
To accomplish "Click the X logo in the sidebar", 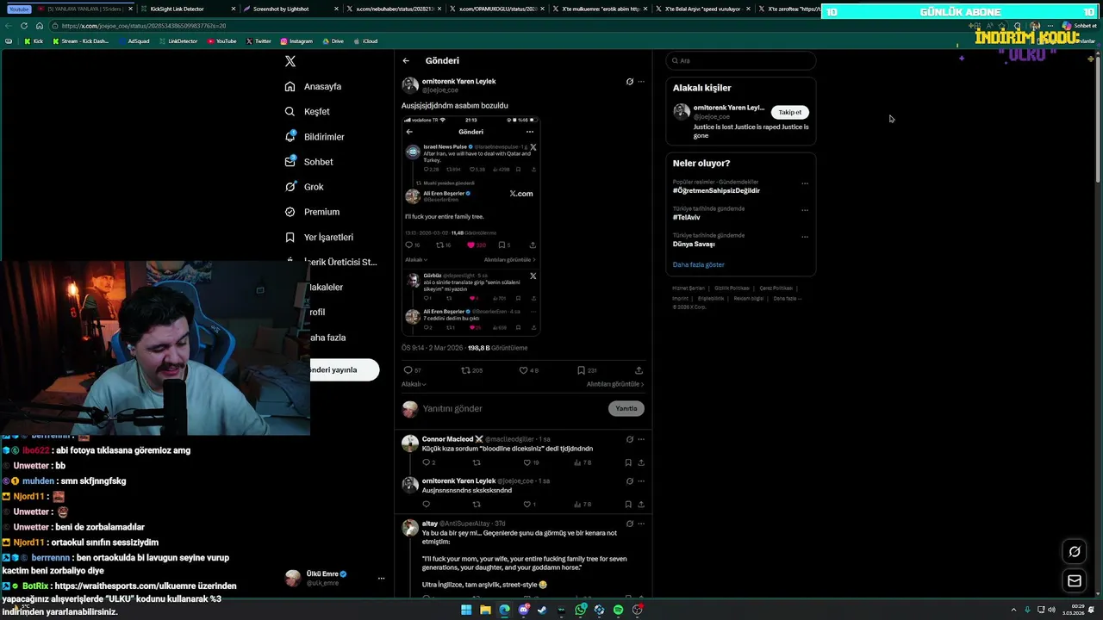I will tap(290, 61).
